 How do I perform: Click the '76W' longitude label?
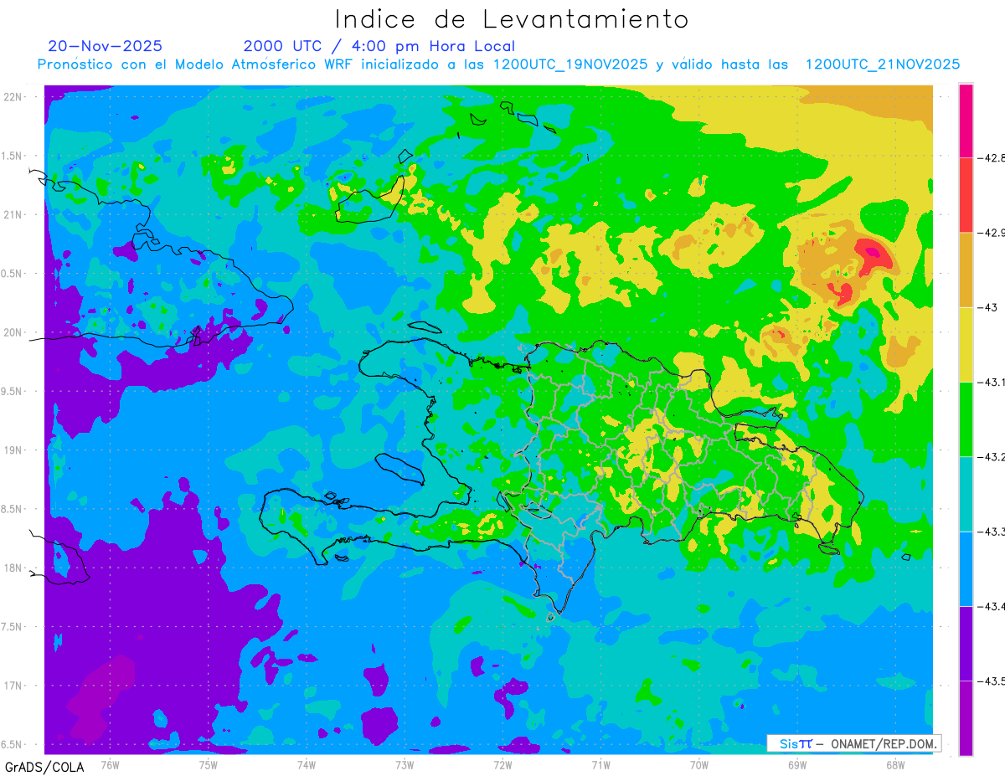tap(110, 764)
